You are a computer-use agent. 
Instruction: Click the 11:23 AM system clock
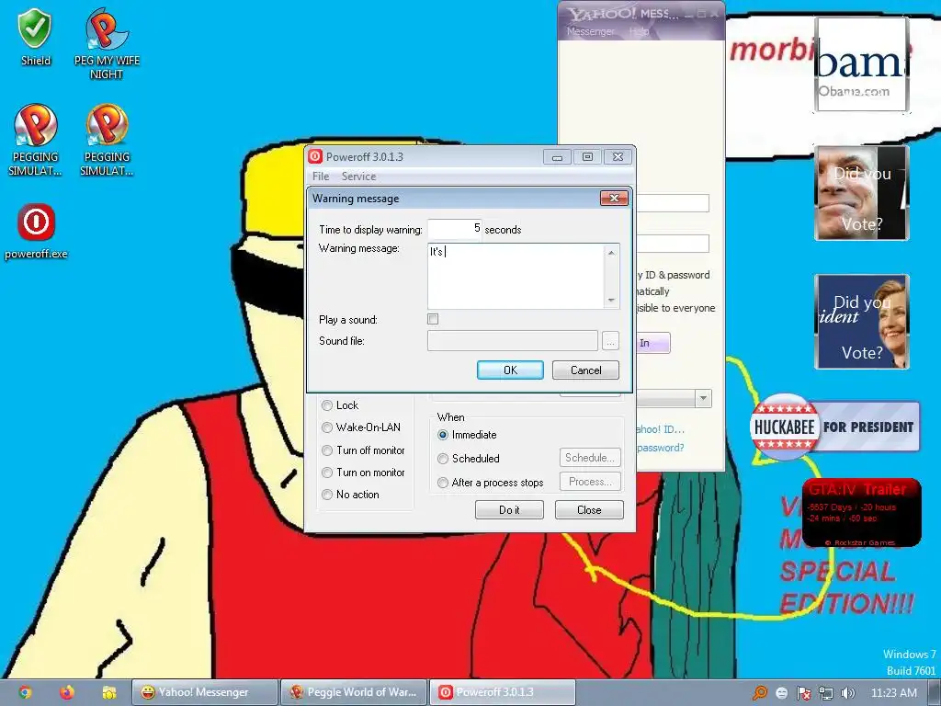click(893, 693)
